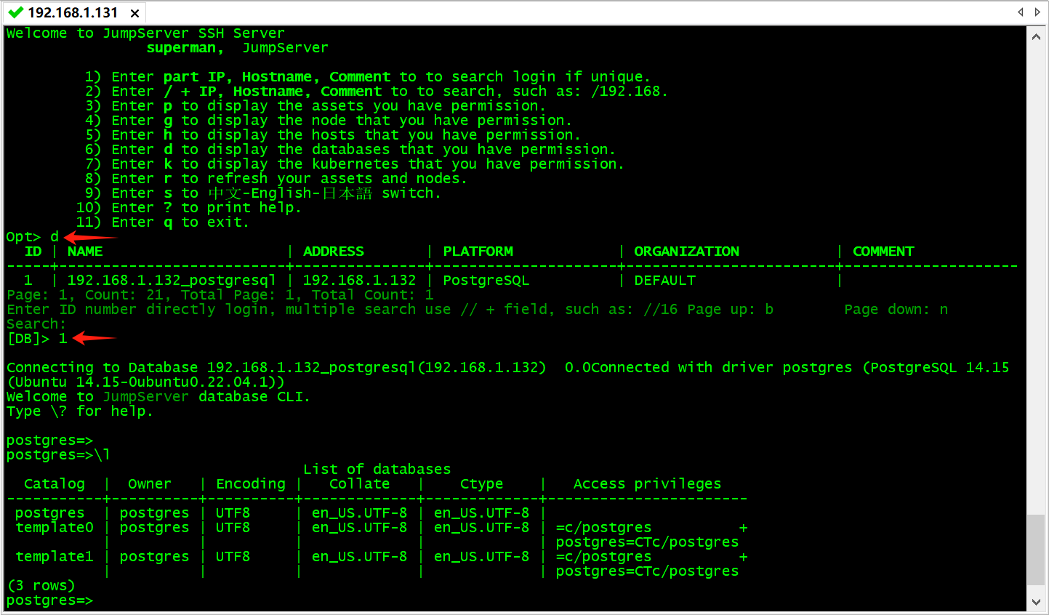Go to previous tab with left arrow
Image resolution: width=1049 pixels, height=615 pixels.
pyautogui.click(x=1020, y=12)
